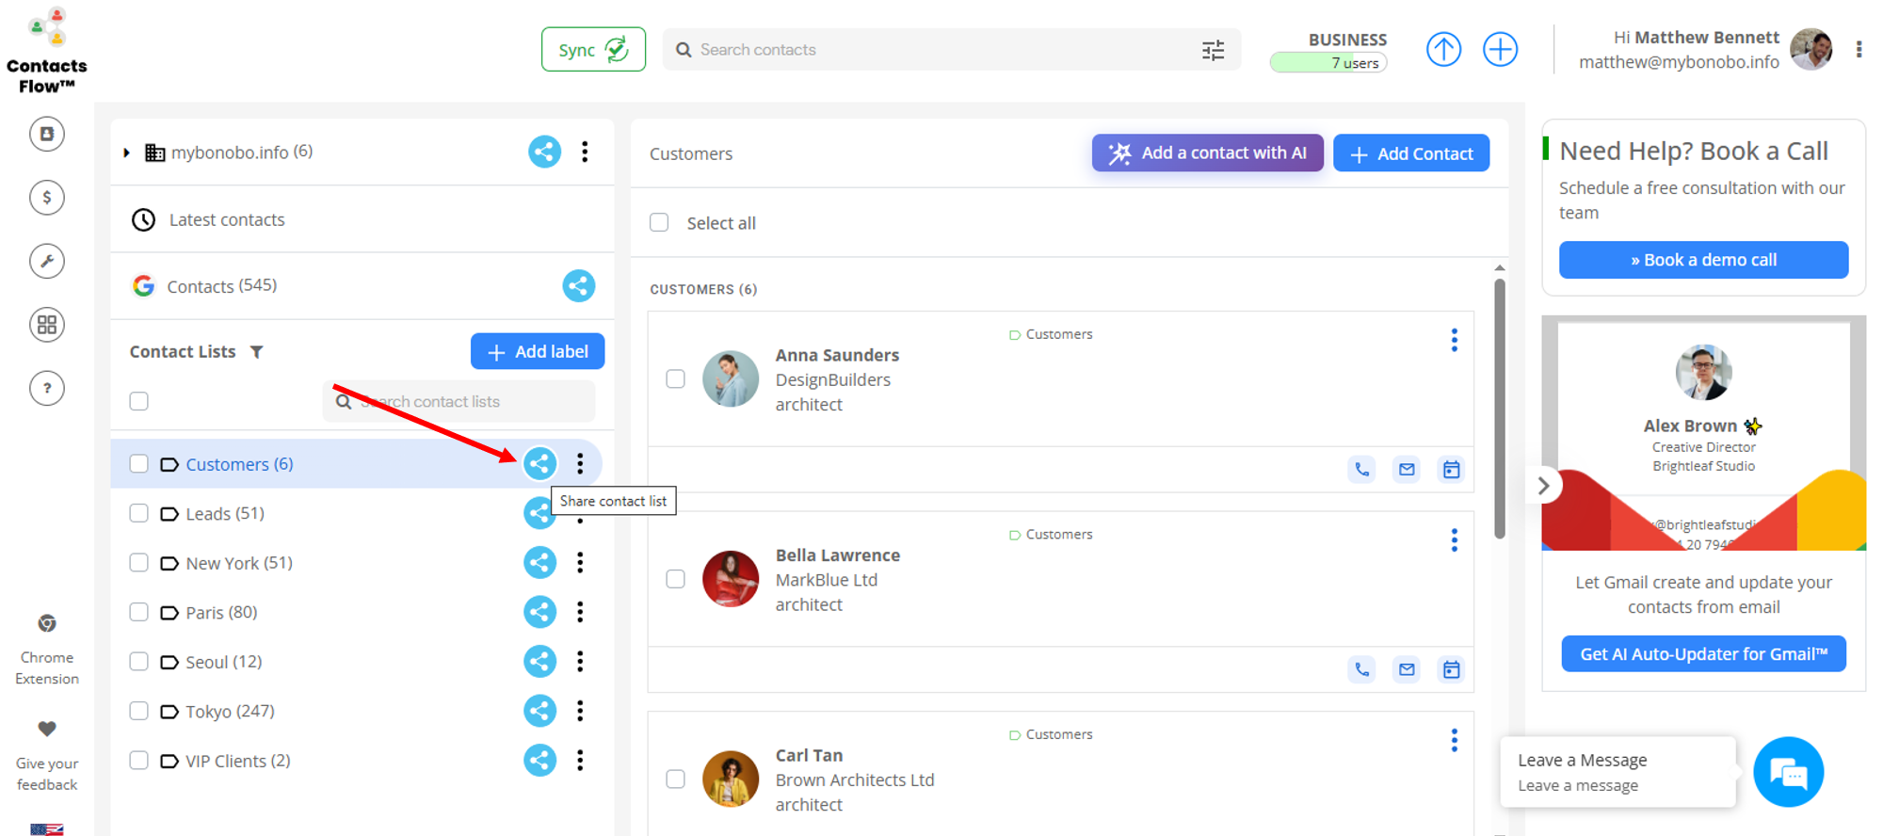Open the help question mark sidebar icon

(47, 388)
